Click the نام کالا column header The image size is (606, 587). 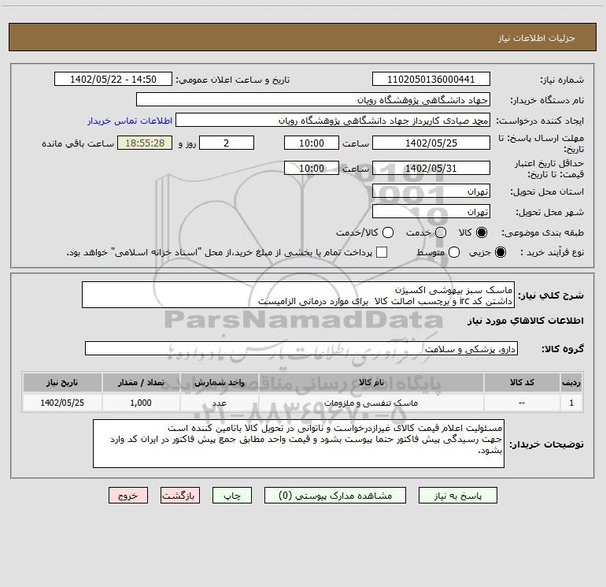click(x=371, y=382)
